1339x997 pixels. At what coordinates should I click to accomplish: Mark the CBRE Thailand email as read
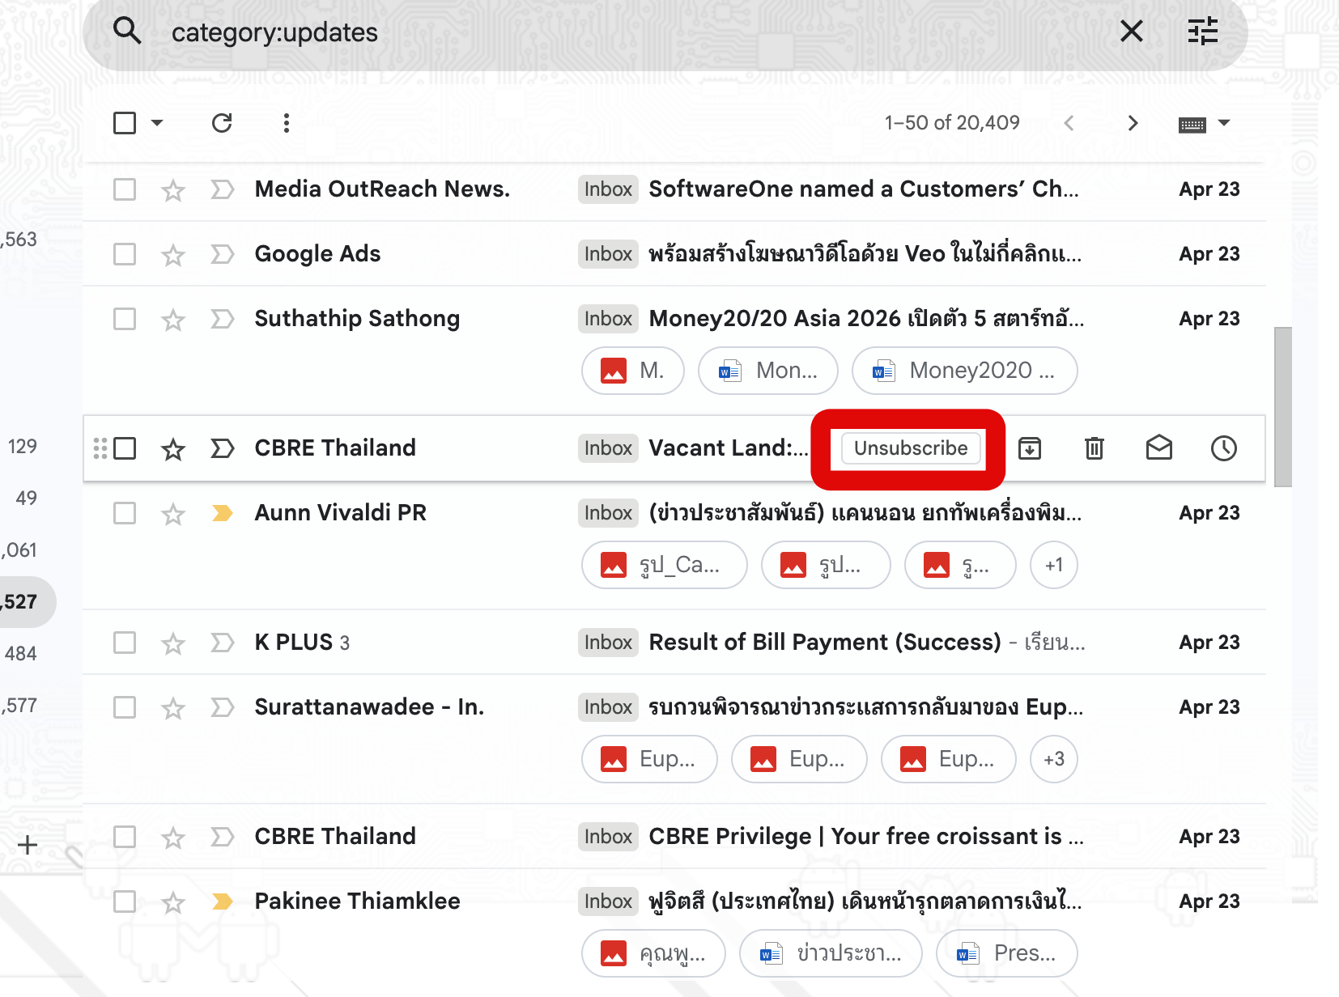coord(1159,448)
